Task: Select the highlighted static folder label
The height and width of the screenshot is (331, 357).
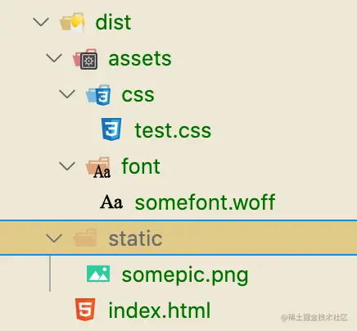Action: [136, 238]
